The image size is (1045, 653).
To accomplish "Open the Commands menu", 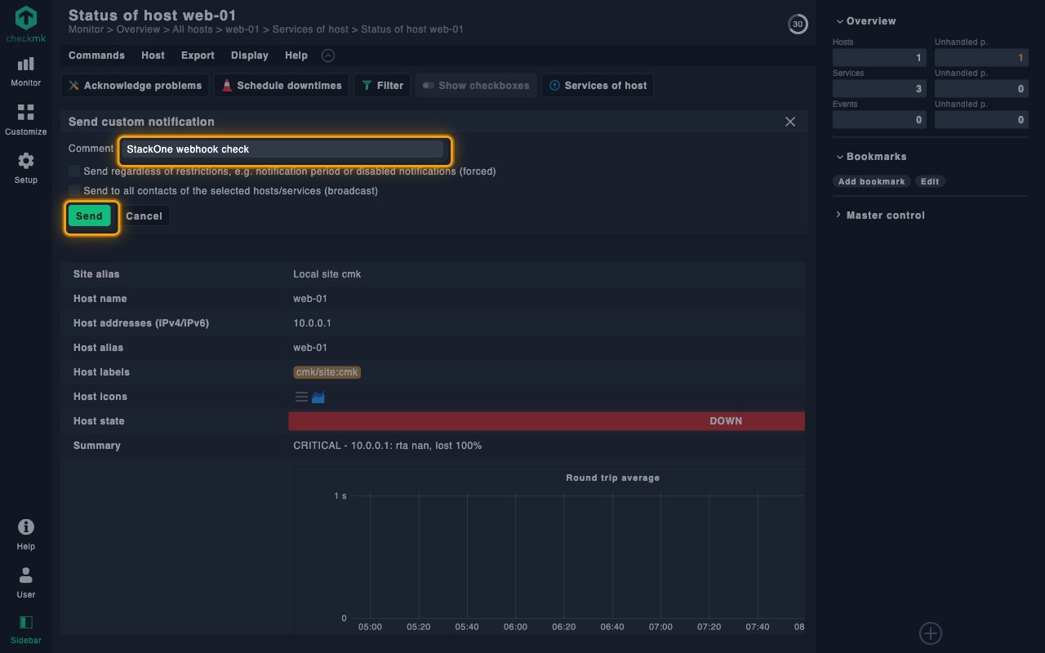I will 96,56.
